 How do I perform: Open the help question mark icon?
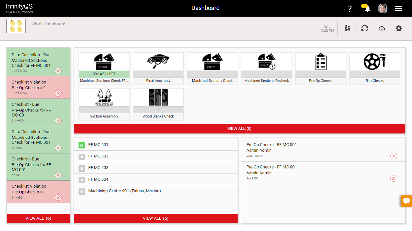coord(350,9)
